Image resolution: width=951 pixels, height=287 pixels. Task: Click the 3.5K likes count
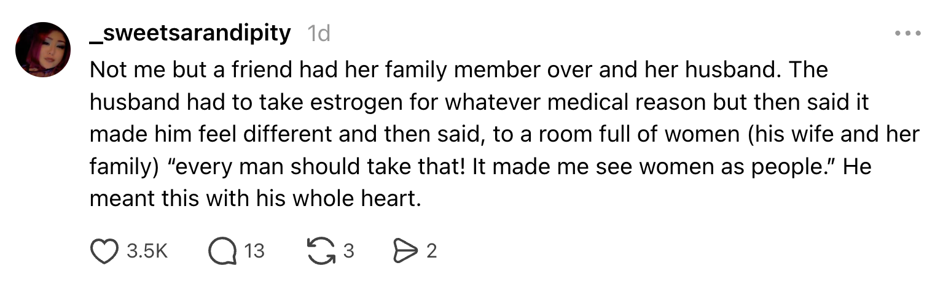(x=146, y=251)
